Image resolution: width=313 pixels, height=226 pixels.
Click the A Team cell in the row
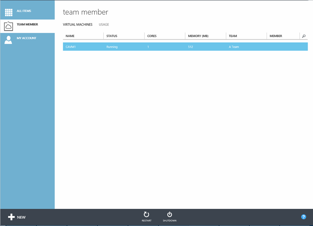point(234,47)
